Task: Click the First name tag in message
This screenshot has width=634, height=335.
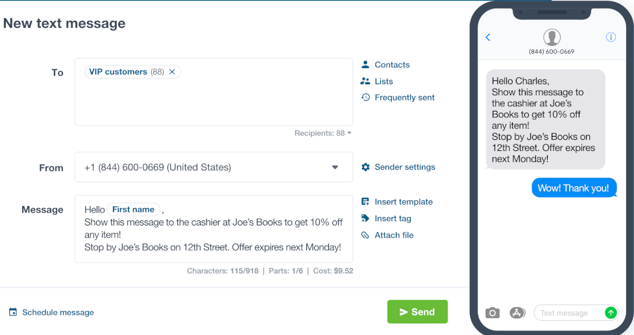Action: click(x=133, y=209)
